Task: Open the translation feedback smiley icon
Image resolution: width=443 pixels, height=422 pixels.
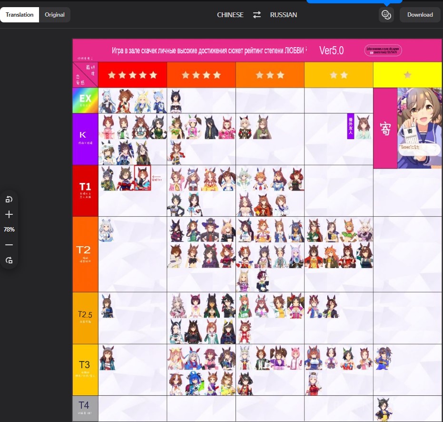Action: pyautogui.click(x=386, y=14)
